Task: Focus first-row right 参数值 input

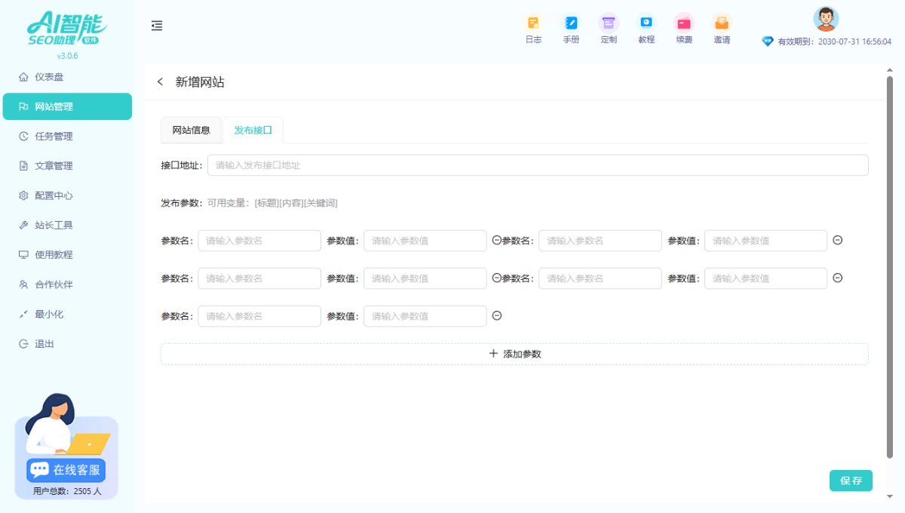Action: [765, 241]
